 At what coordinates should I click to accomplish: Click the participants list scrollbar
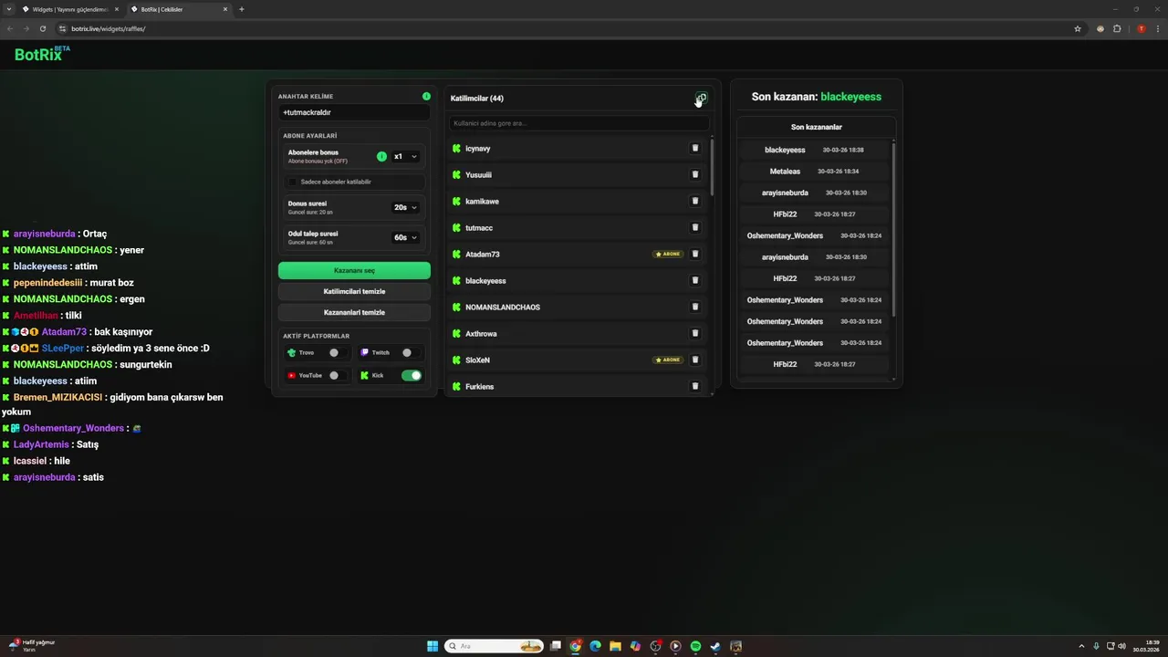tap(712, 166)
